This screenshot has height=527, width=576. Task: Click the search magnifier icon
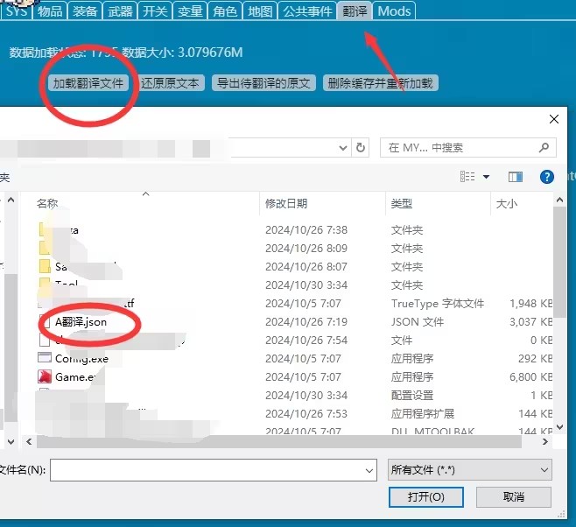coord(544,148)
